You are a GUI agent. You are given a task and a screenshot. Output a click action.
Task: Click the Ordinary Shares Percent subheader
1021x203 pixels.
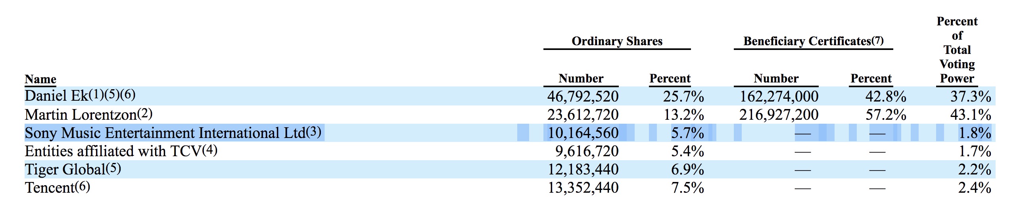point(670,79)
